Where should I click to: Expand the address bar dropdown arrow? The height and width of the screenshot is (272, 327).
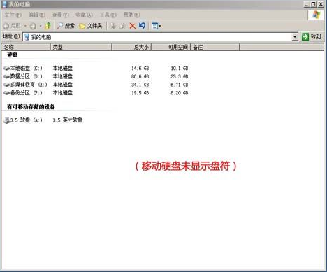pos(295,37)
